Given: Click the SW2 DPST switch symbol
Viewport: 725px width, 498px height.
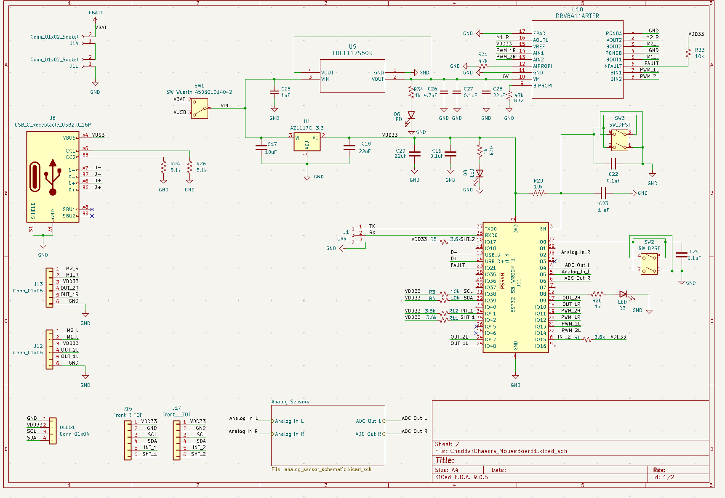Looking at the screenshot, I should [x=649, y=263].
